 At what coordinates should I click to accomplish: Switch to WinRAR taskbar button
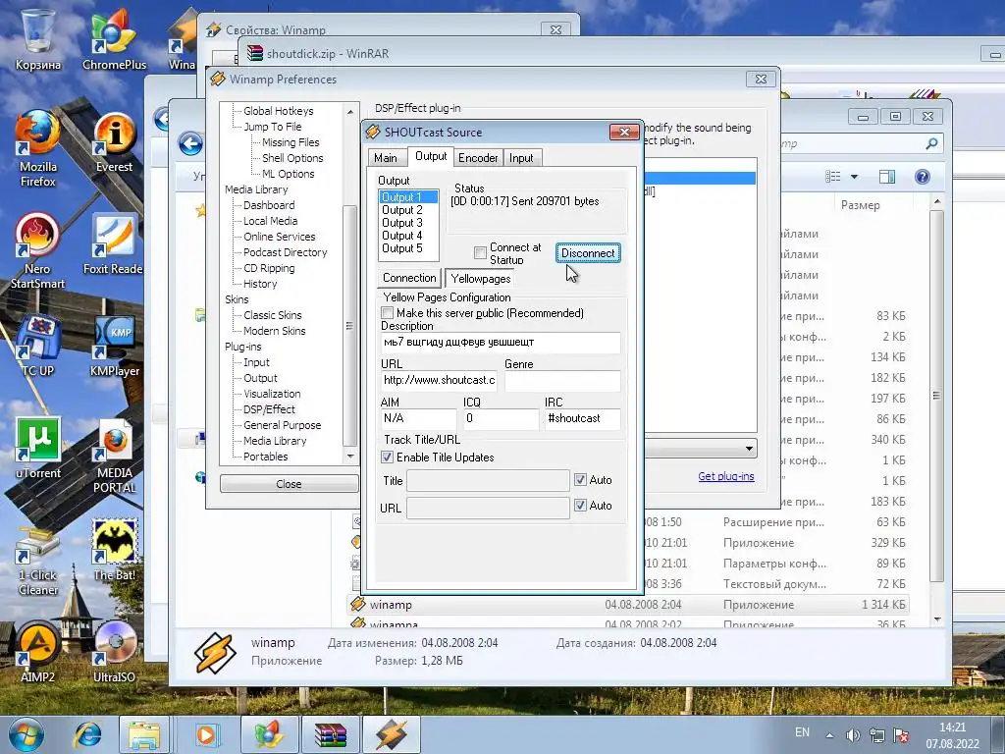pos(331,734)
